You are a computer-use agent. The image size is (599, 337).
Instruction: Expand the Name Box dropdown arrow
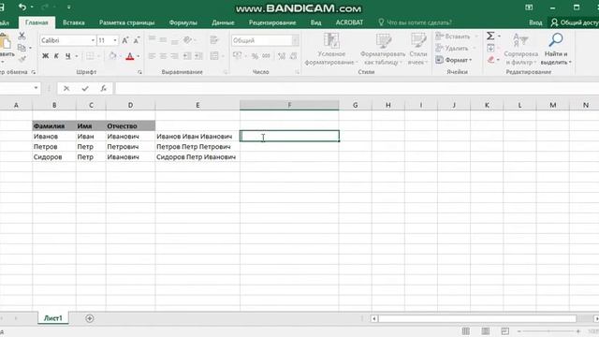[x=36, y=88]
